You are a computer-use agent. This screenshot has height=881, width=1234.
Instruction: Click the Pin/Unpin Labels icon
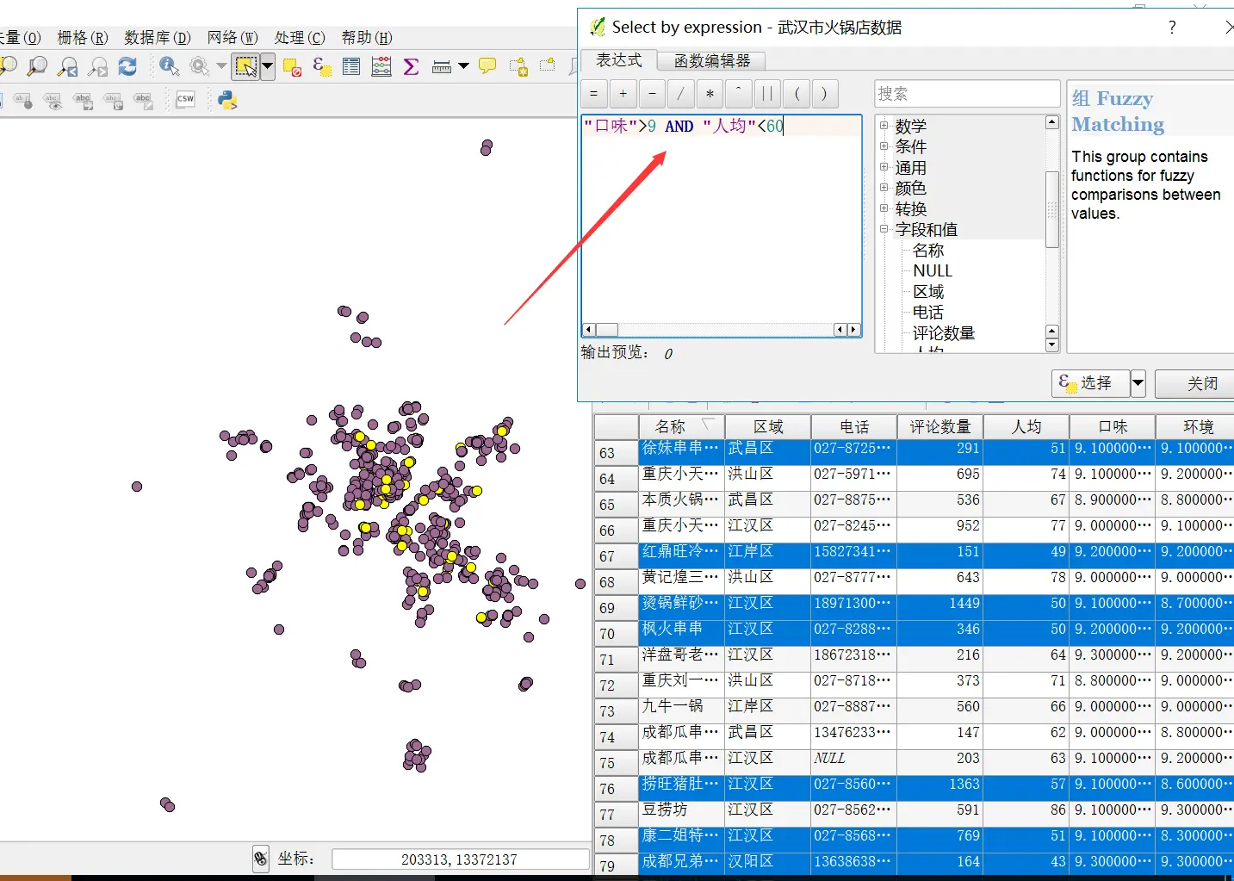[x=23, y=100]
